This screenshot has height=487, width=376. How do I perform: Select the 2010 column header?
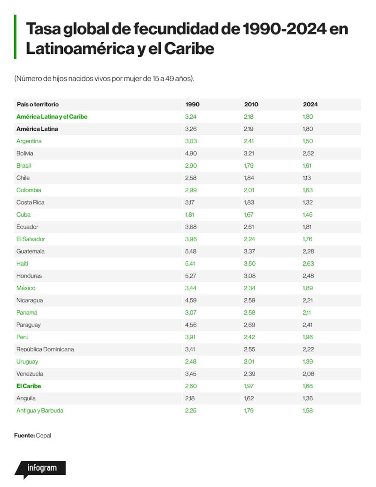point(251,104)
